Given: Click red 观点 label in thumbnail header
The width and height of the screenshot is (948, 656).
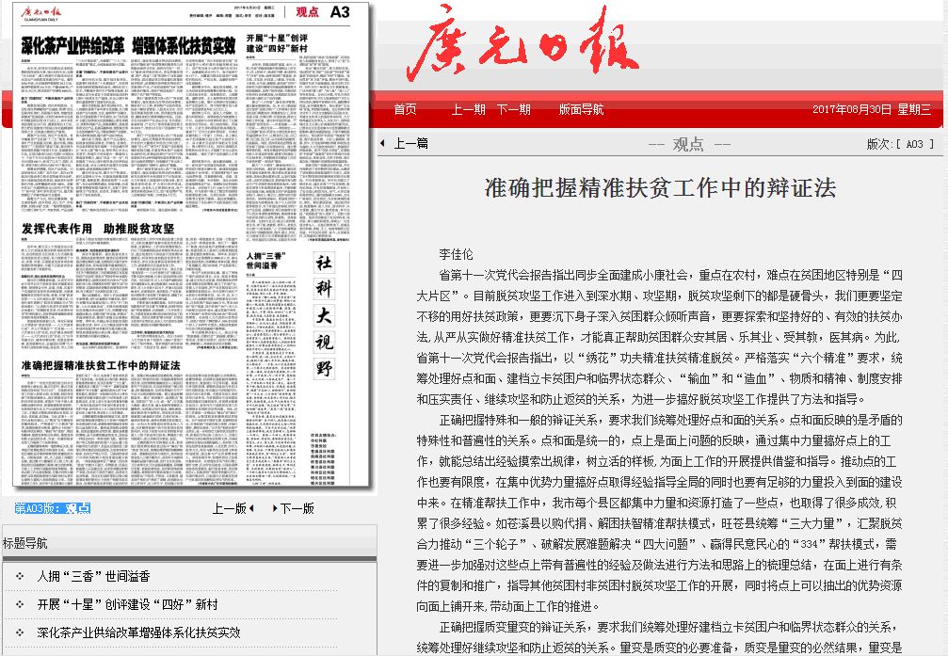Looking at the screenshot, I should [307, 12].
